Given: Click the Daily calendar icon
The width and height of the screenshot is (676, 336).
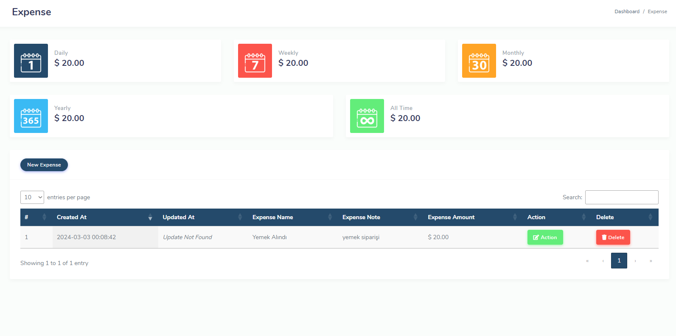Looking at the screenshot, I should pos(31,61).
